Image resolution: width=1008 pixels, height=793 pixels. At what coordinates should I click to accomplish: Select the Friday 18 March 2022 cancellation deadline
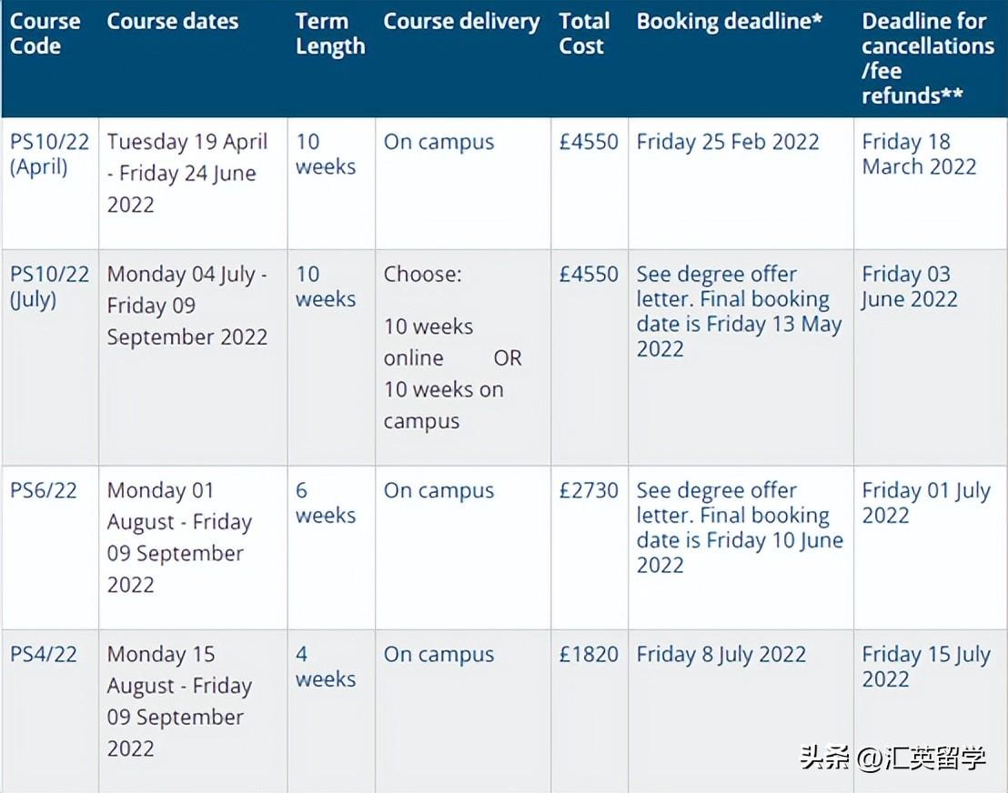[919, 154]
